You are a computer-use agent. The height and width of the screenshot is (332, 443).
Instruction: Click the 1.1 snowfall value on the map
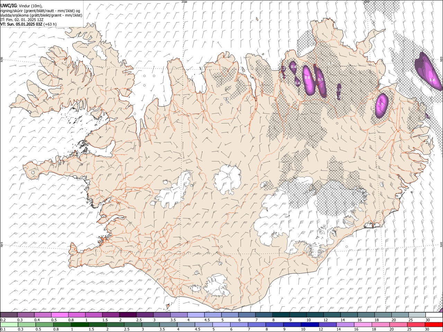click(380, 104)
